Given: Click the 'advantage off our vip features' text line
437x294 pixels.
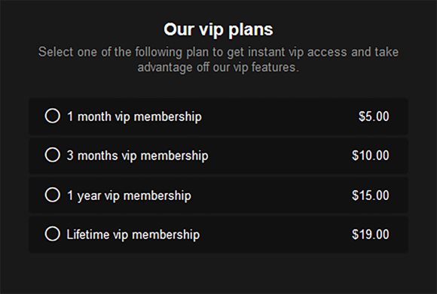Looking at the screenshot, I should tap(218, 68).
